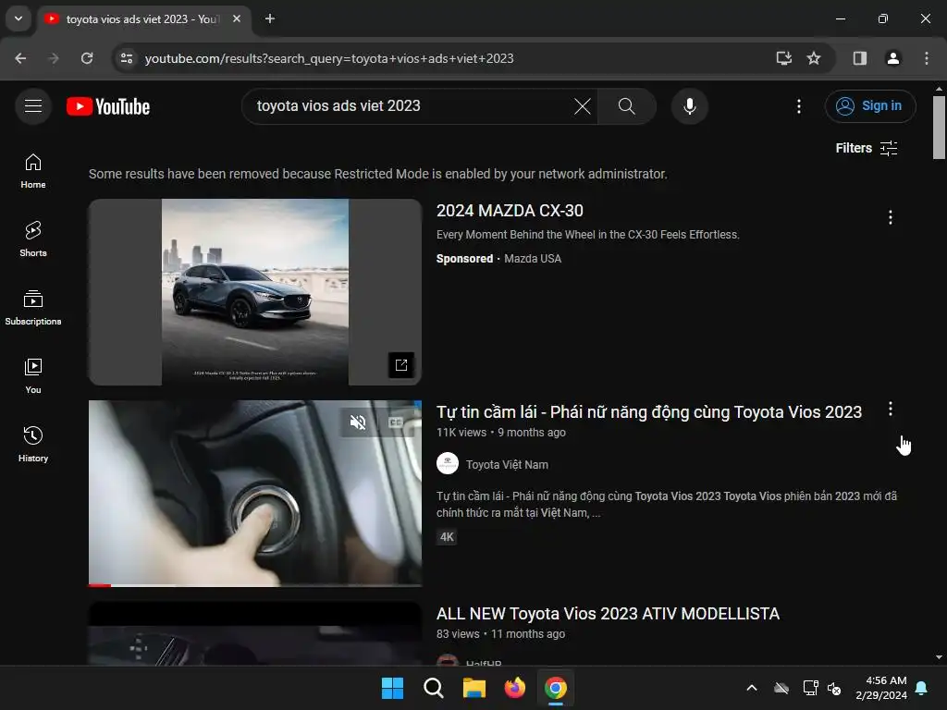Click external link icon on Mazda ad
This screenshot has width=947, height=710.
tap(401, 364)
